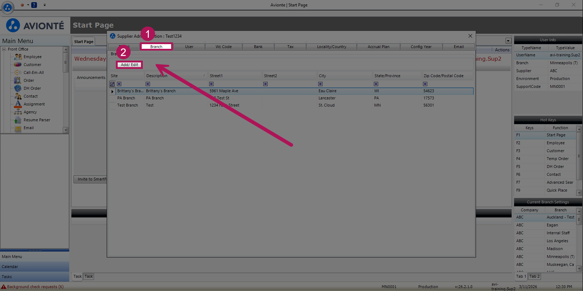Screen dimensions: 583x291
Task: Select the Los Angeles branch row
Action: pos(545,241)
